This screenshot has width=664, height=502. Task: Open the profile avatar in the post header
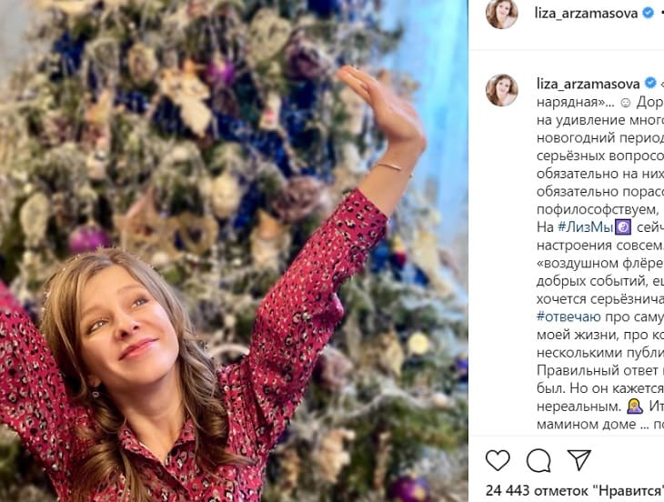click(x=501, y=14)
